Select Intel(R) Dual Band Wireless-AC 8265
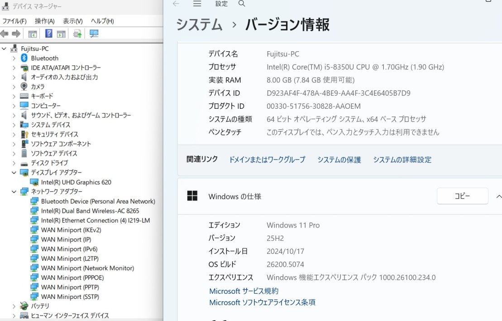This screenshot has width=502, height=321. [90, 211]
